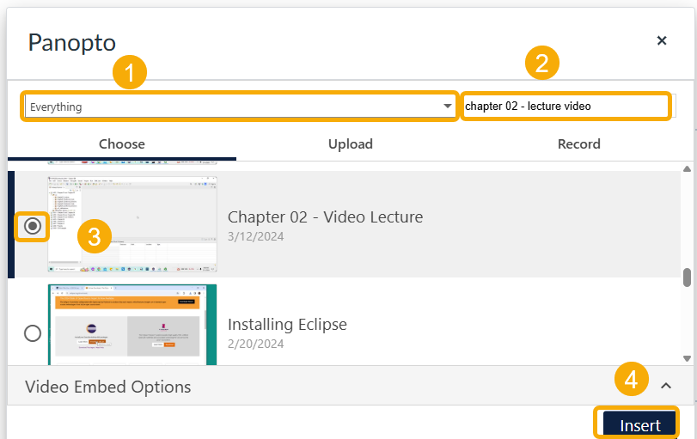Click the video list scroll down arrow

coord(687,358)
